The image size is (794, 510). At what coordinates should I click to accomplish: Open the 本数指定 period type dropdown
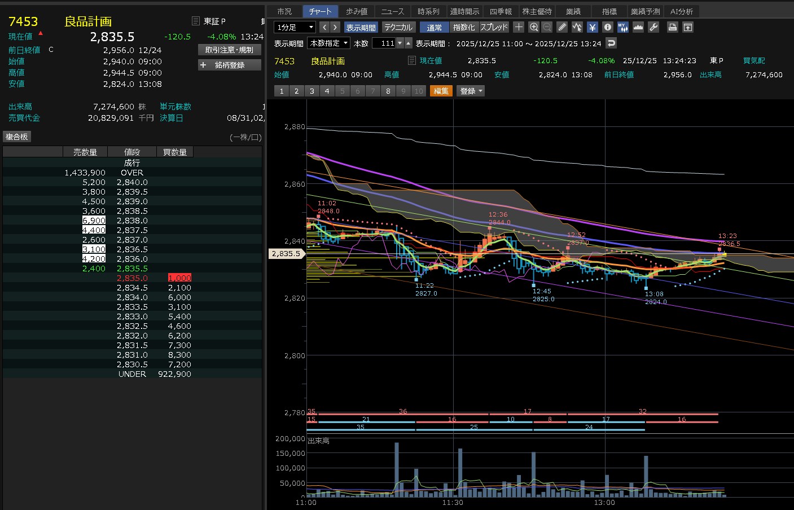click(328, 43)
